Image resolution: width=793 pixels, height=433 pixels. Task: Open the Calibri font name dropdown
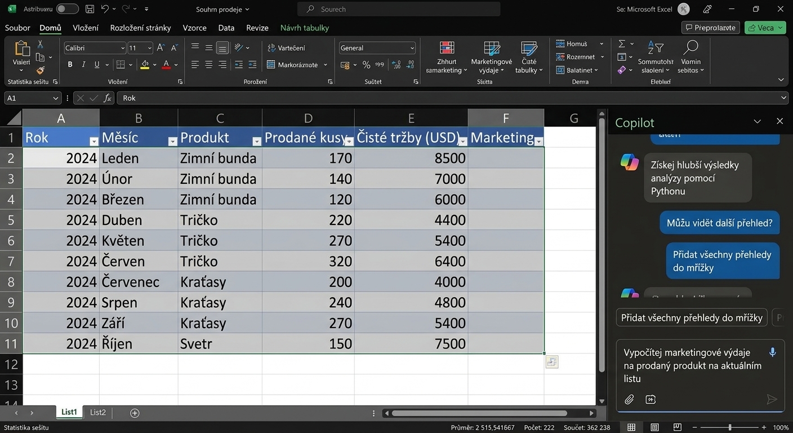122,48
